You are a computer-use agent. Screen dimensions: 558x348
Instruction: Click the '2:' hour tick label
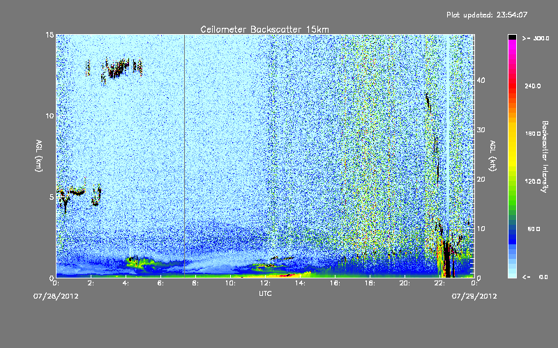[91, 283]
